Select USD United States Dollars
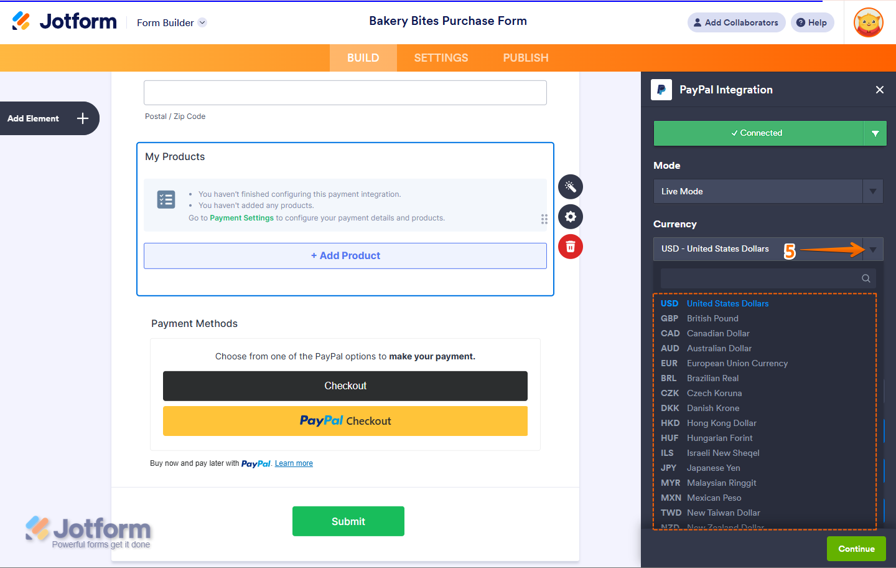 tap(765, 303)
